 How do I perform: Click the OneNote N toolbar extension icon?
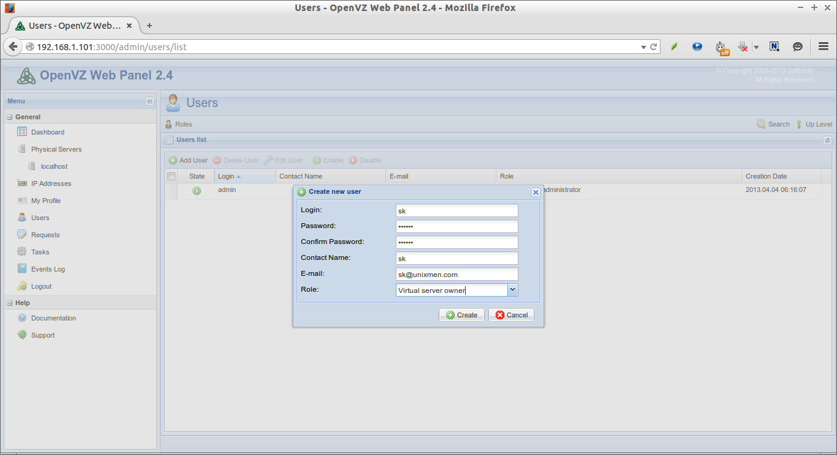(x=775, y=46)
